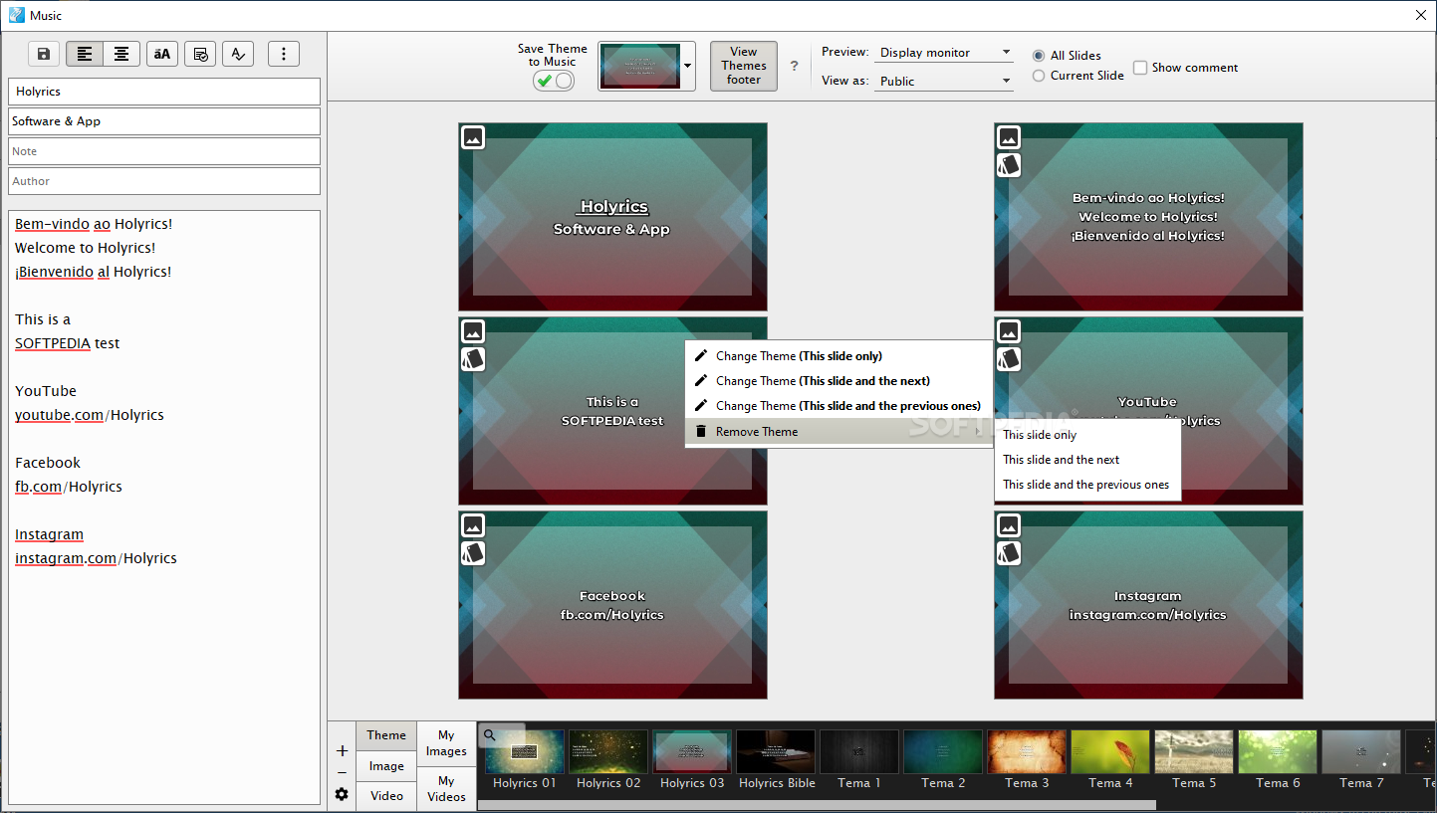Screen dimensions: 1437x813
Task: Click theme cards icon on SOFTPEDIA slide
Action: (474, 359)
